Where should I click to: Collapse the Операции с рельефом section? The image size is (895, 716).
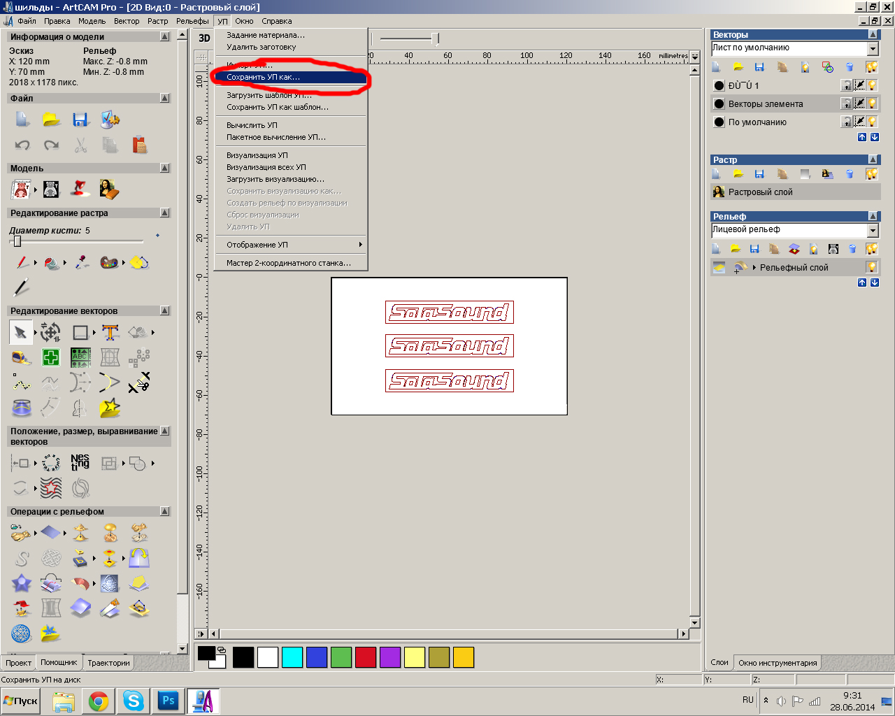pos(165,511)
